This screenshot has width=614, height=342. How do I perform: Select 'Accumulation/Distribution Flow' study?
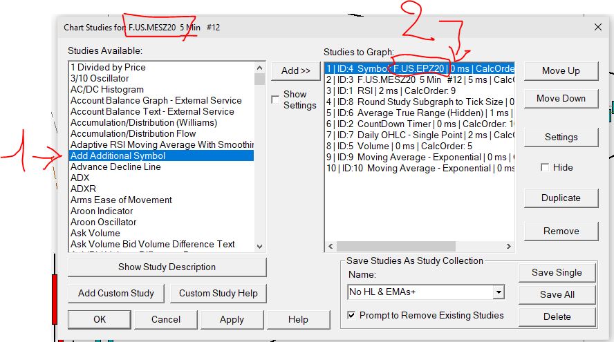(x=161, y=133)
